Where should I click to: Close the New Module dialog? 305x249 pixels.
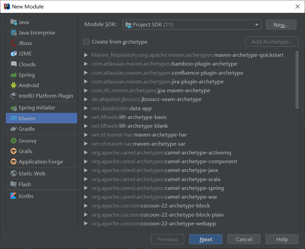298,6
